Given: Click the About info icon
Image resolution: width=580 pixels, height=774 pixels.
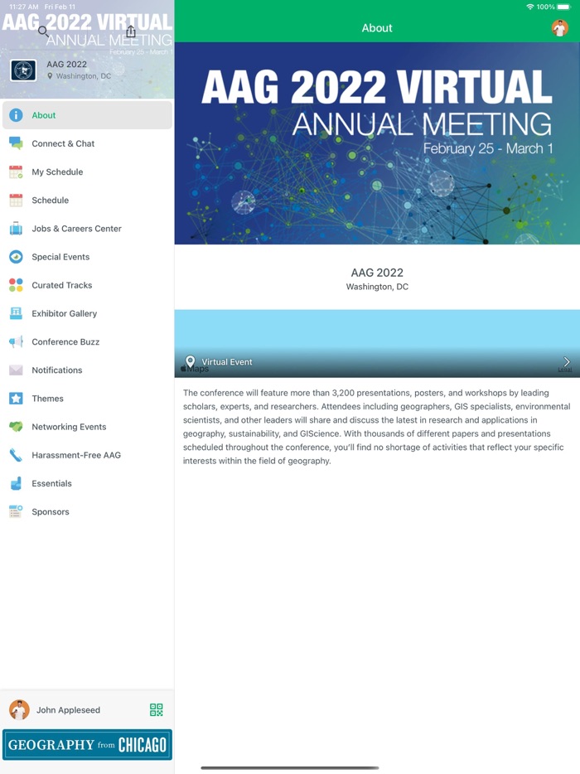Looking at the screenshot, I should tap(16, 115).
